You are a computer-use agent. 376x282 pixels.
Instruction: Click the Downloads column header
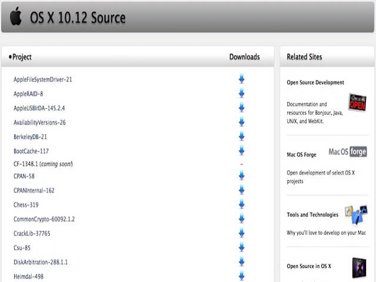coord(244,57)
